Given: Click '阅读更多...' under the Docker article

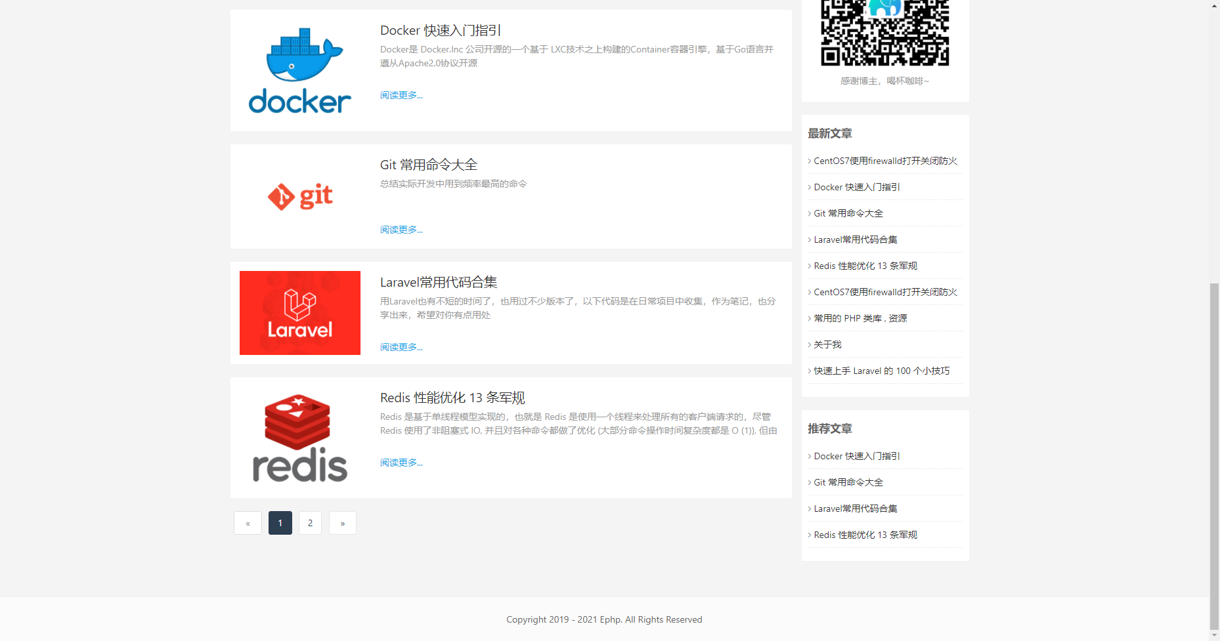Looking at the screenshot, I should [401, 95].
